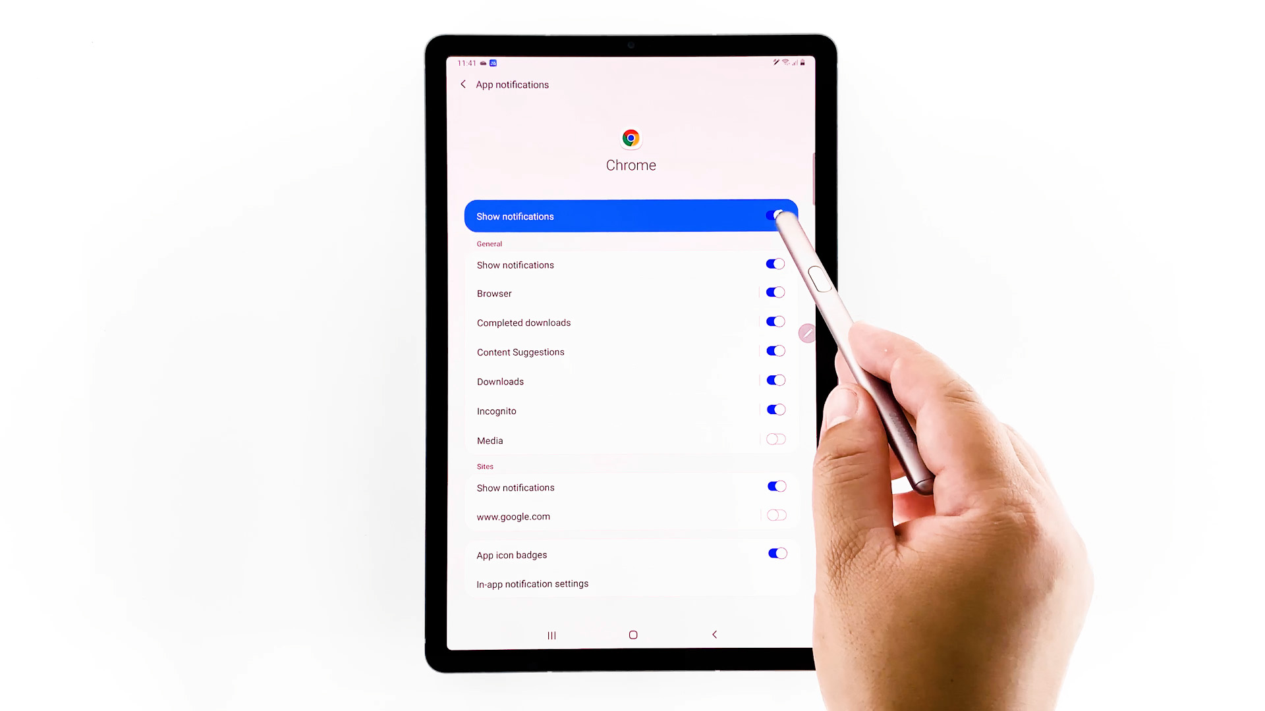Enable the Incognito notifications toggle
The width and height of the screenshot is (1265, 711).
coord(774,409)
